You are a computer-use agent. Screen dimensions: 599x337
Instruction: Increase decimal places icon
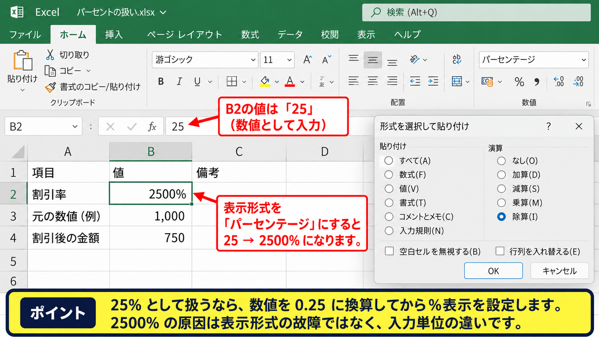coord(559,81)
